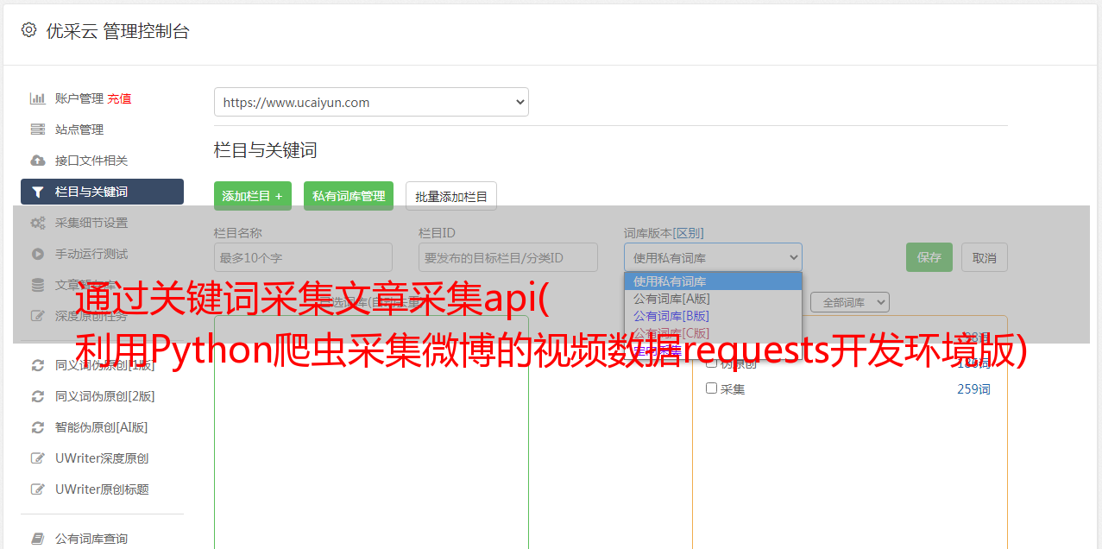Choose the 公有词库[C版] option
The width and height of the screenshot is (1102, 549).
[713, 333]
